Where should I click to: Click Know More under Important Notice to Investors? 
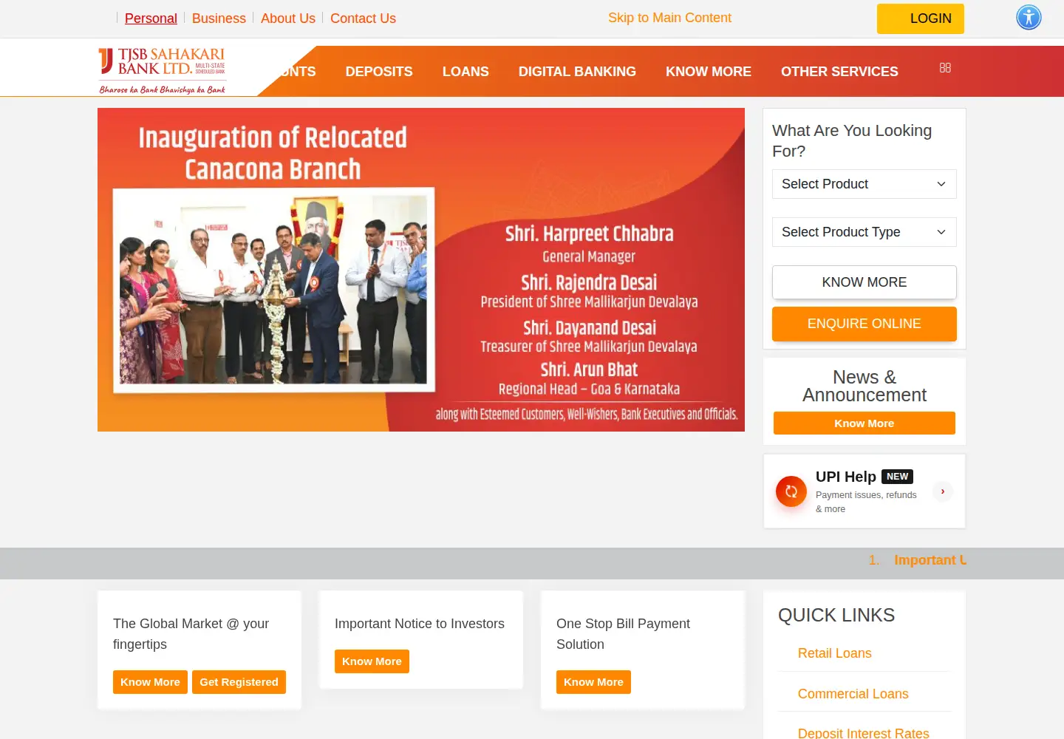[372, 661]
